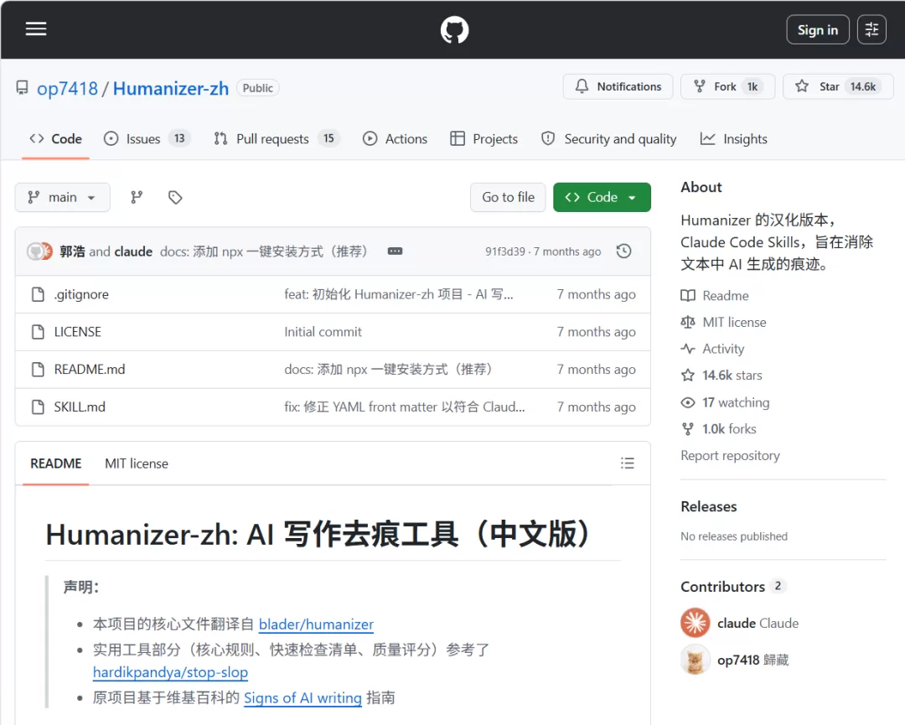Select the README tab in file viewer
The height and width of the screenshot is (725, 905).
(56, 463)
